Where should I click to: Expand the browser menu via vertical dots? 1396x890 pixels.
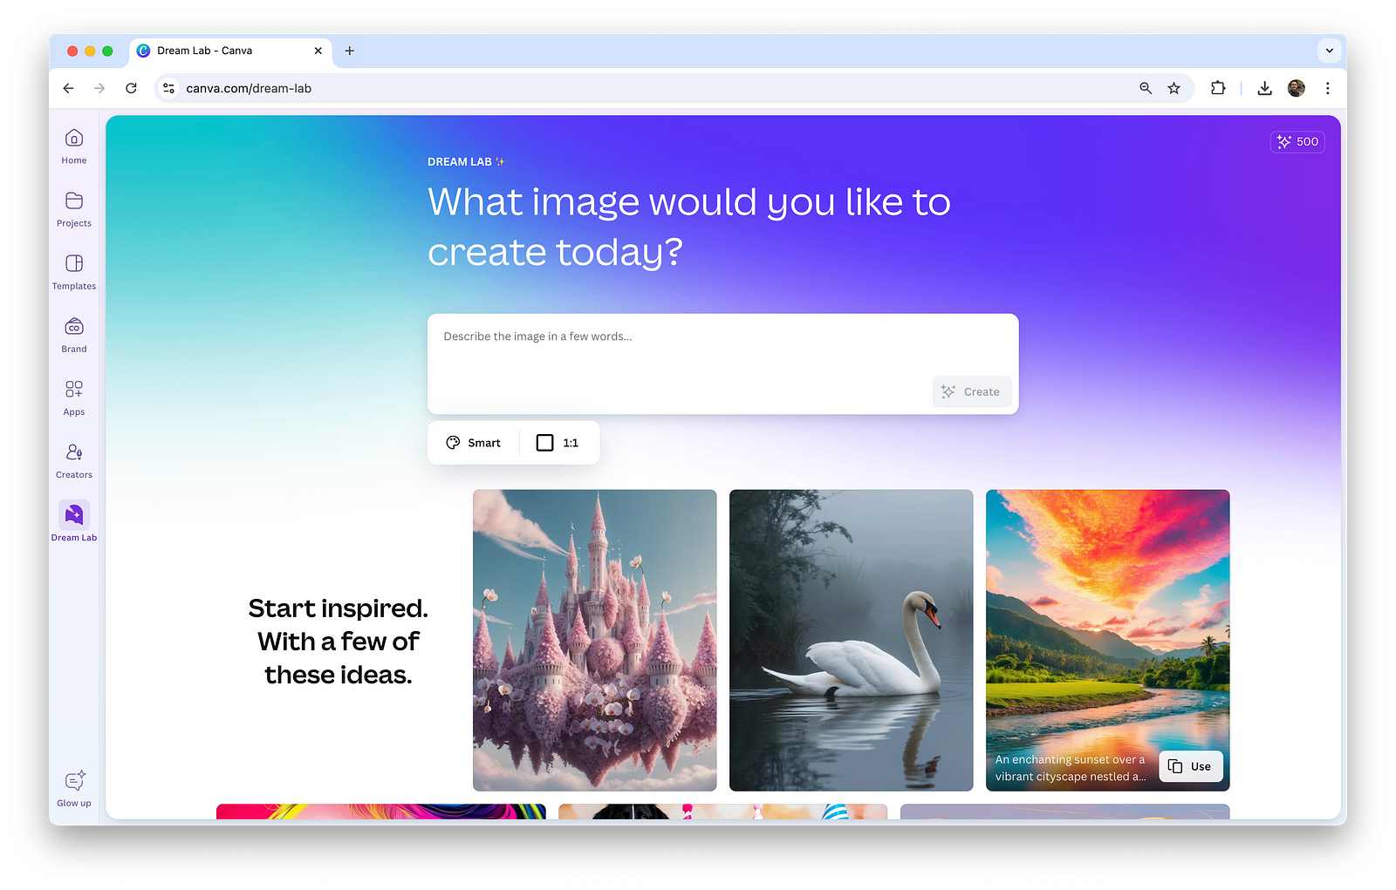point(1328,88)
